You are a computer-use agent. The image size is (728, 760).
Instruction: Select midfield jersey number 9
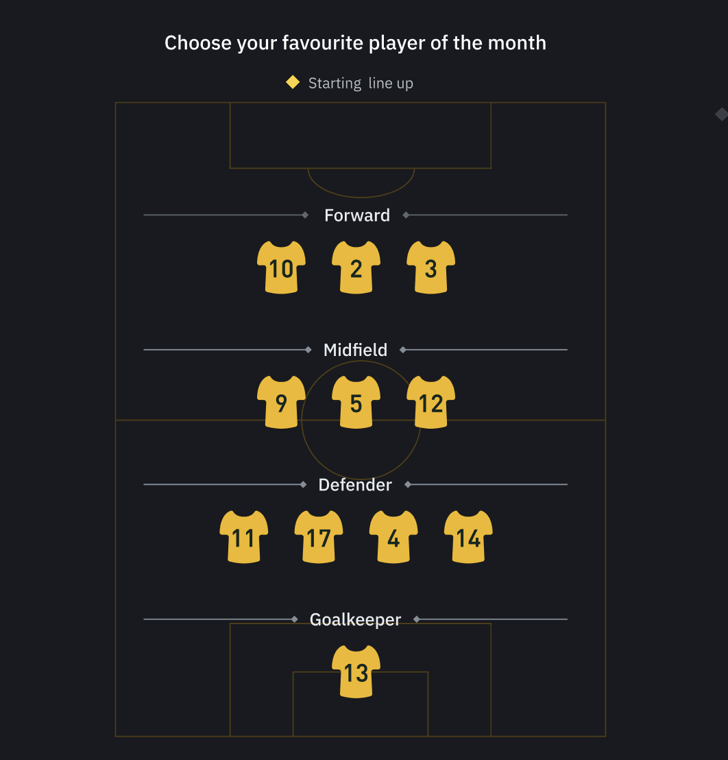coord(281,403)
